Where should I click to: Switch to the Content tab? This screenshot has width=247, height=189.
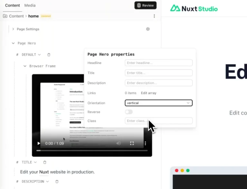(x=13, y=5)
